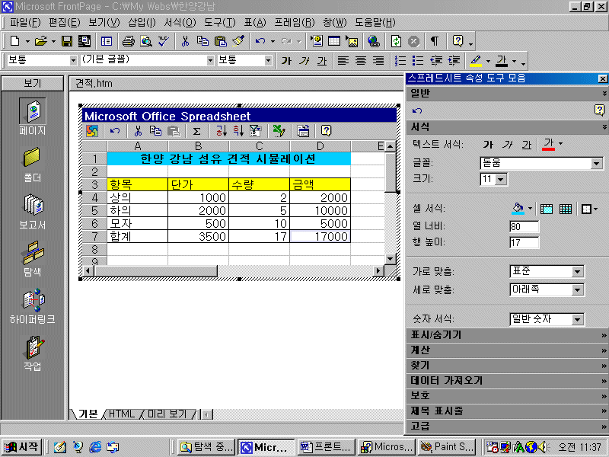This screenshot has width=609, height=457.
Task: Click the 시작 Start button
Action: (22, 447)
